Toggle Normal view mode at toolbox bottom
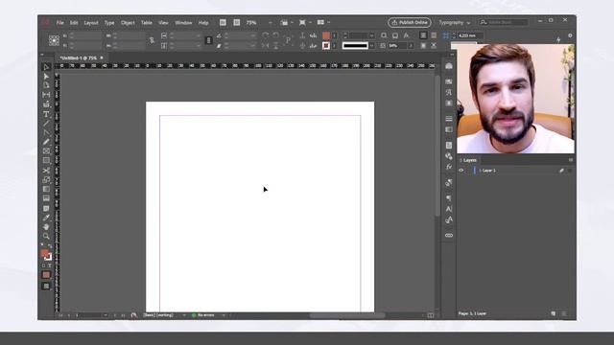 (x=46, y=287)
